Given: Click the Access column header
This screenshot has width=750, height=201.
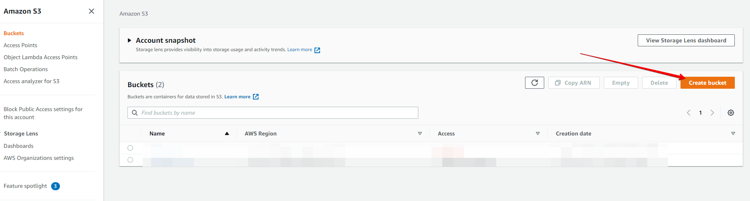Looking at the screenshot, I should pos(446,133).
